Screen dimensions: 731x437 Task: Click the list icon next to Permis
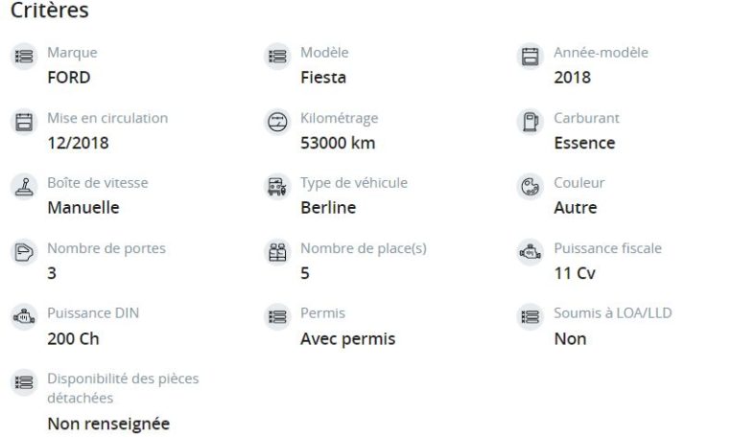pyautogui.click(x=277, y=317)
